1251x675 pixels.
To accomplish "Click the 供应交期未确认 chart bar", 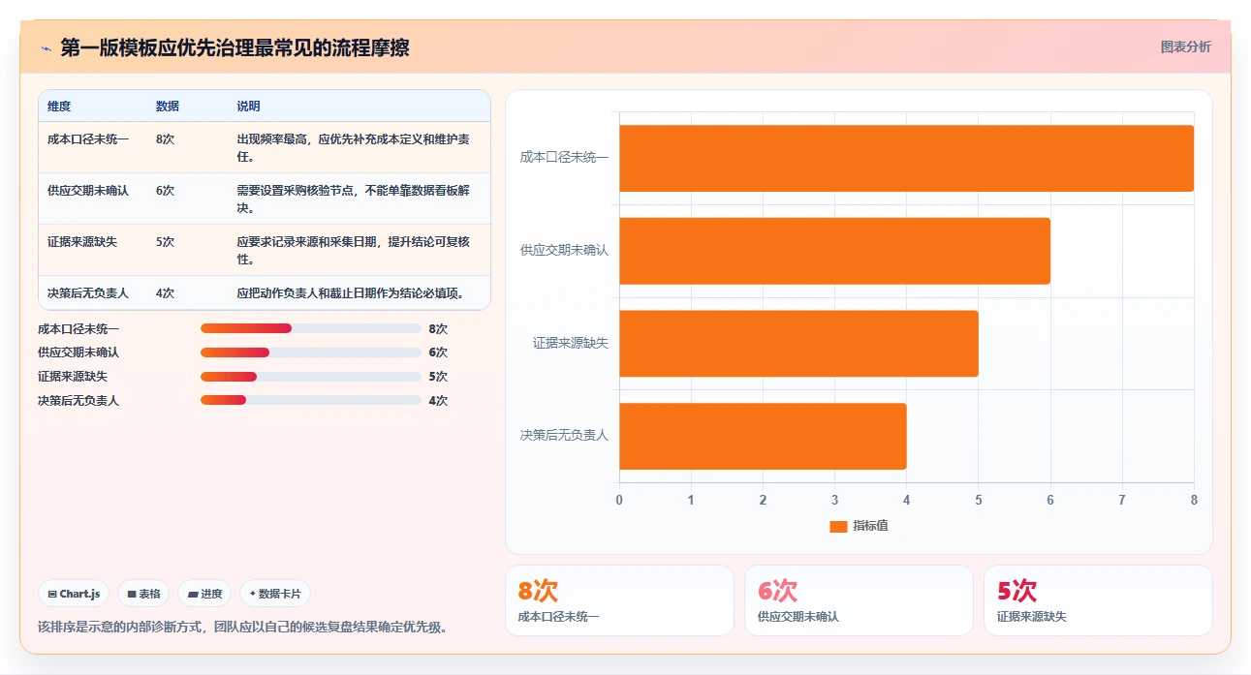I will point(834,251).
